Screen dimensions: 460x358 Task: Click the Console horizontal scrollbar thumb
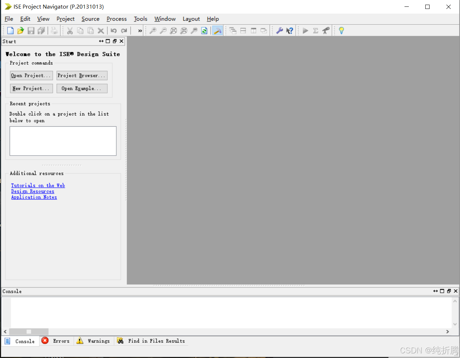coord(29,332)
